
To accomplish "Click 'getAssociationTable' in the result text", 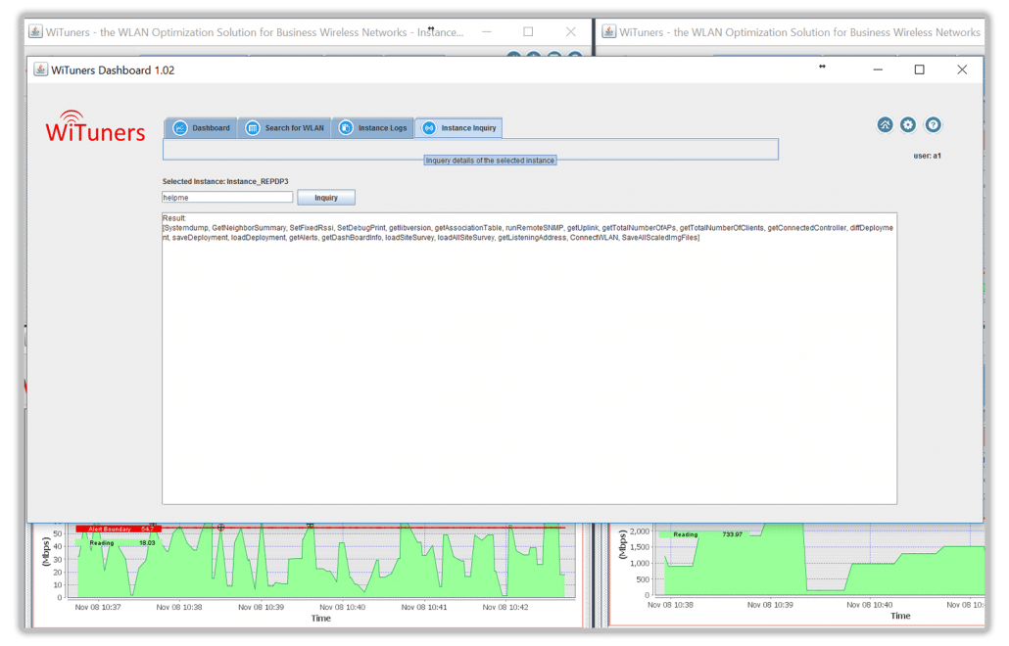I will [x=468, y=228].
